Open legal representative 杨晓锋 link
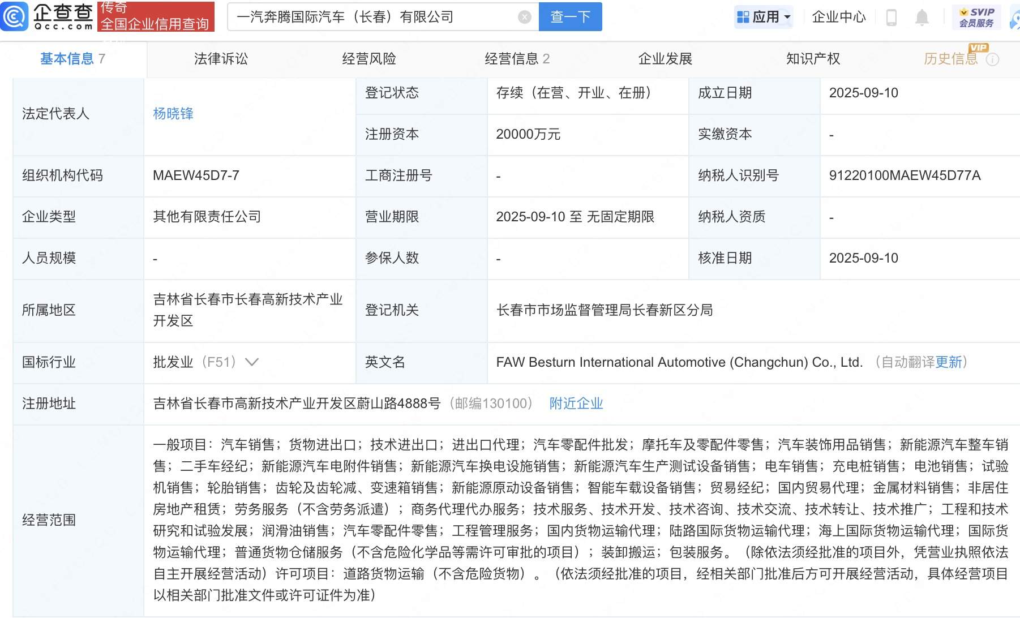The height and width of the screenshot is (618, 1020). tap(173, 114)
